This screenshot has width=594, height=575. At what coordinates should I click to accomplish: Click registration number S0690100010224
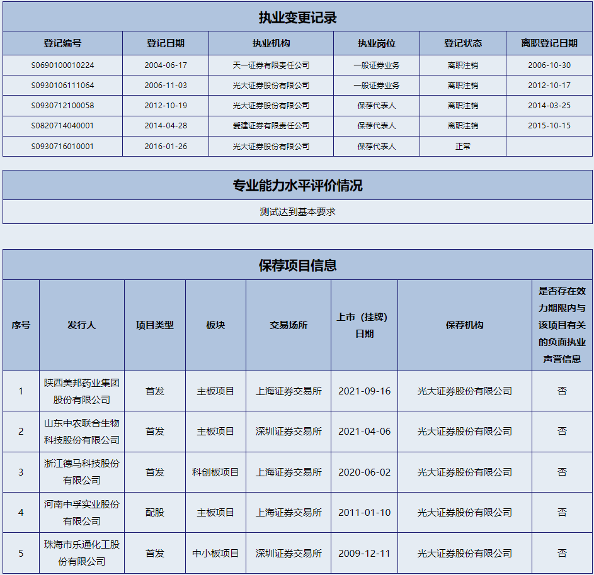coord(62,65)
